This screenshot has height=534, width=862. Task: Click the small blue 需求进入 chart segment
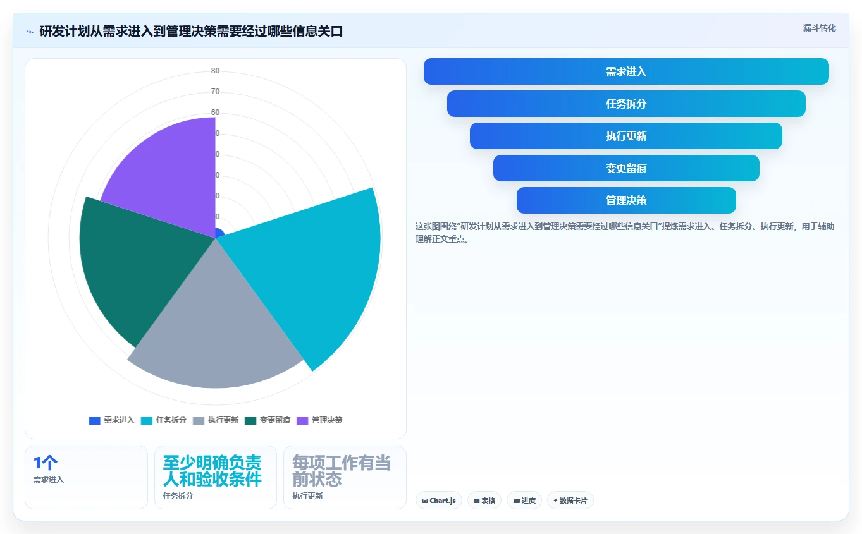[219, 233]
